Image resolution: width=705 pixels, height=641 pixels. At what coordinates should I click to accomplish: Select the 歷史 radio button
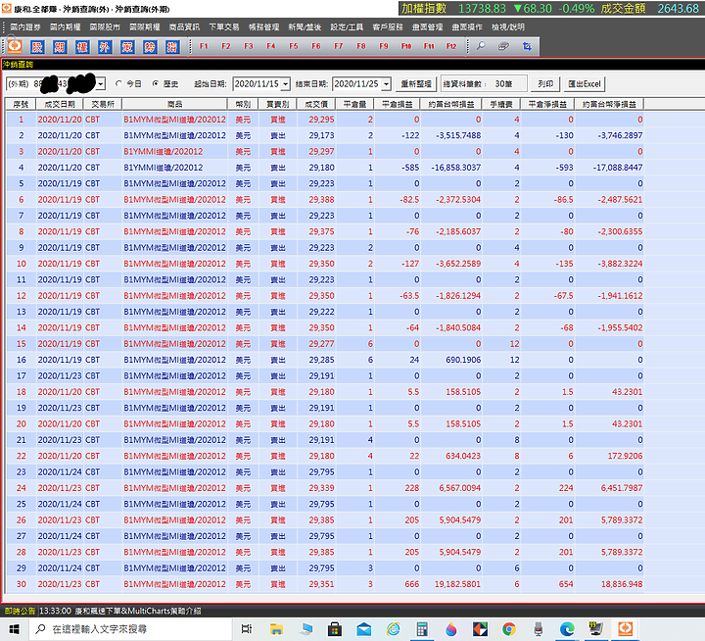coord(156,83)
